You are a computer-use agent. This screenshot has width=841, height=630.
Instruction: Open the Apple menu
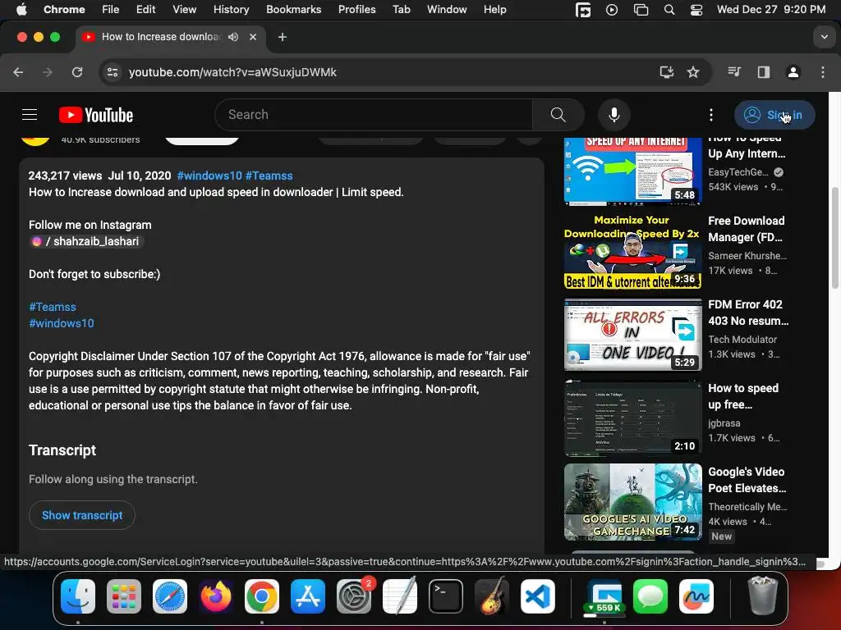click(21, 9)
